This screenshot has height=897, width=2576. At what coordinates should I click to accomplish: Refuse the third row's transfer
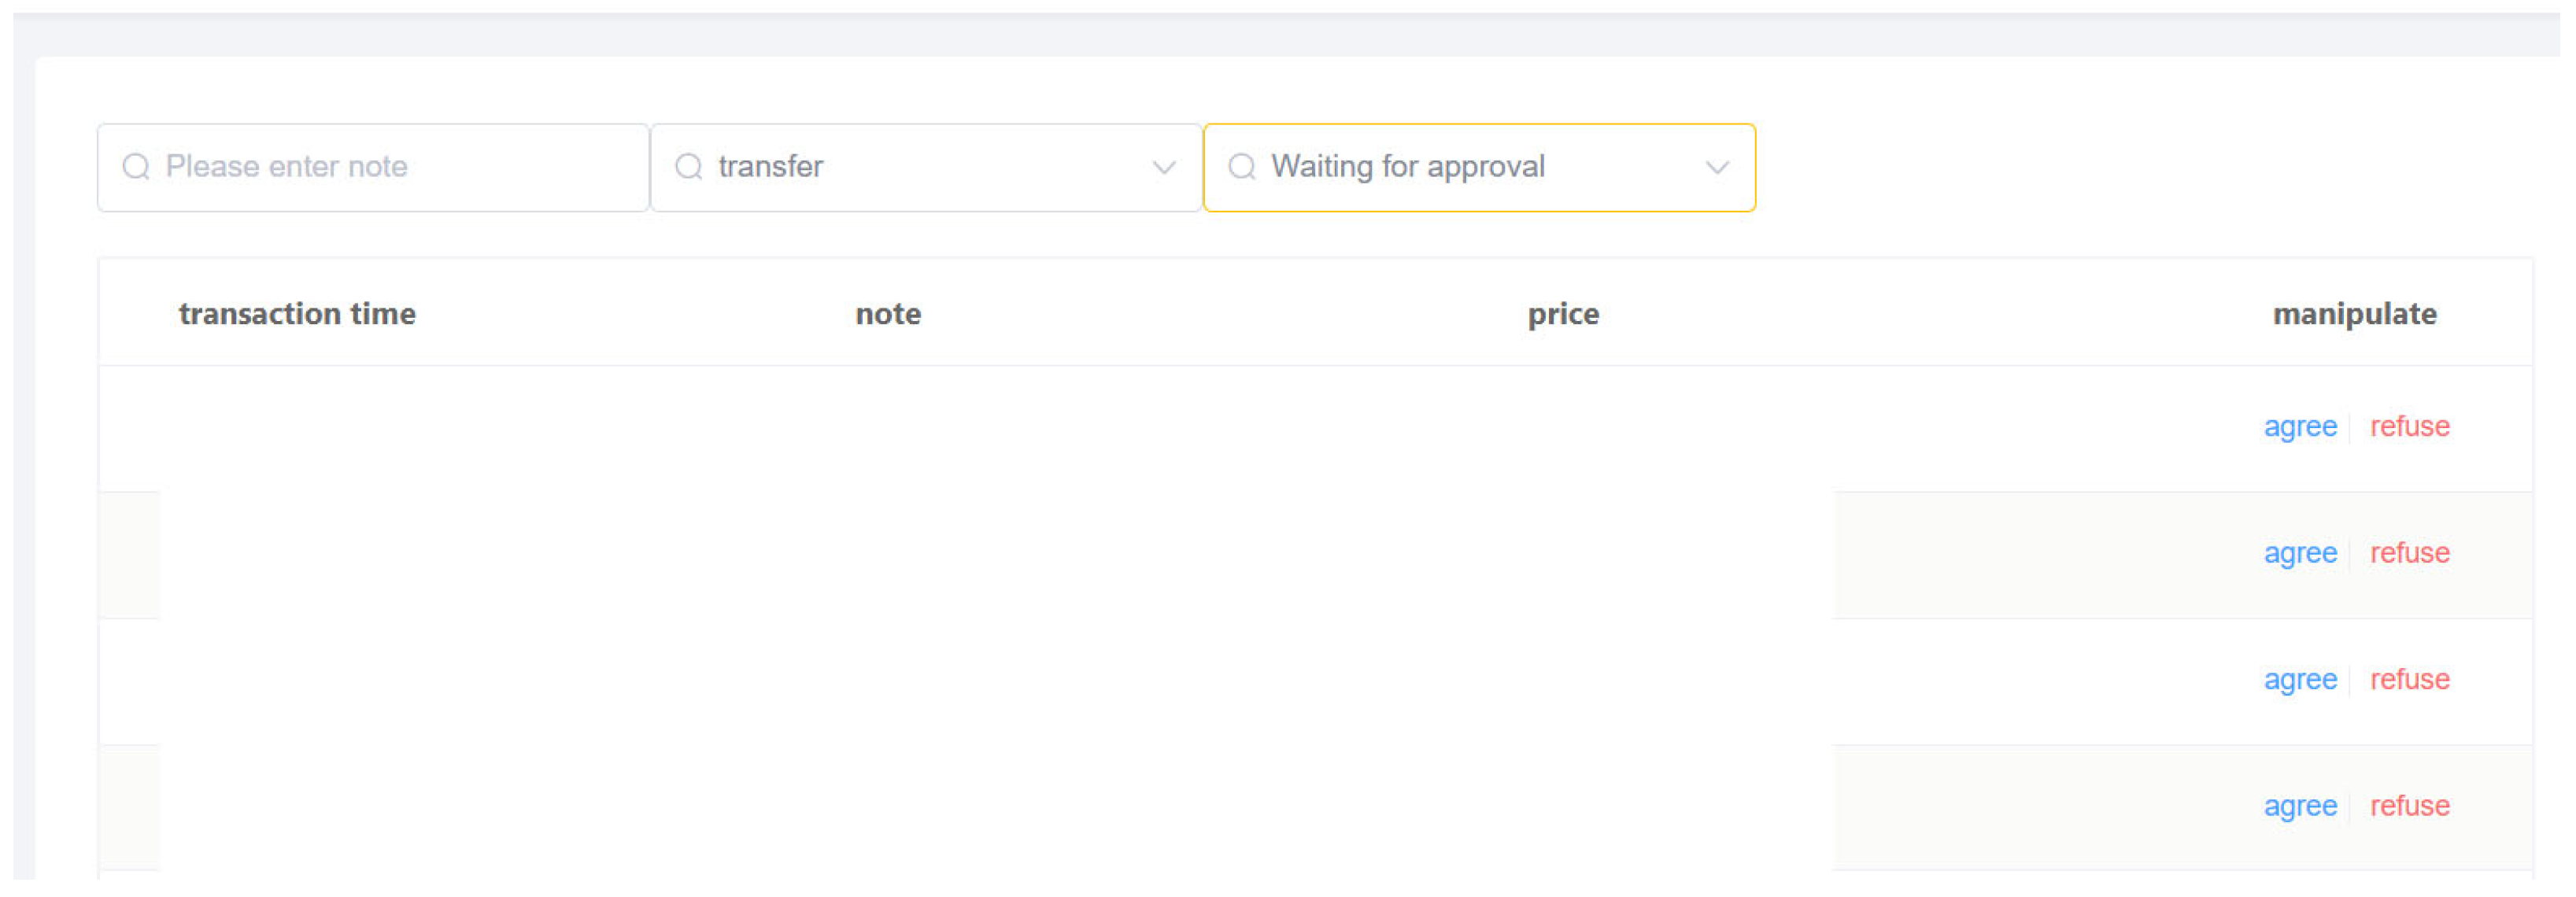coord(2409,679)
